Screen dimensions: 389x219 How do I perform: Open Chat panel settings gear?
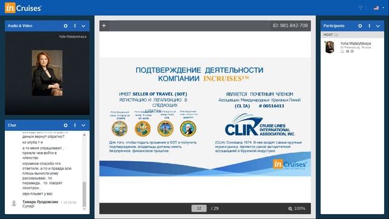[x=66, y=125]
